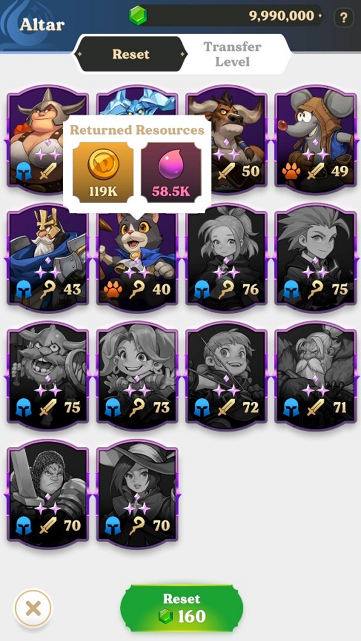361x641 pixels.
Task: Pick the archer hero level 72
Action: pyautogui.click(x=227, y=376)
